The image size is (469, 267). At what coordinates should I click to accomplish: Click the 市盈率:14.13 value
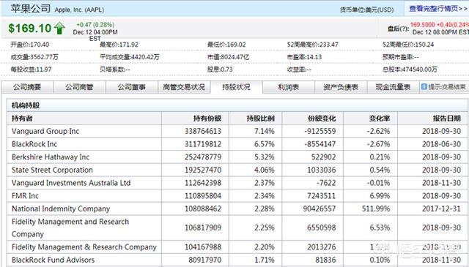click(305, 57)
